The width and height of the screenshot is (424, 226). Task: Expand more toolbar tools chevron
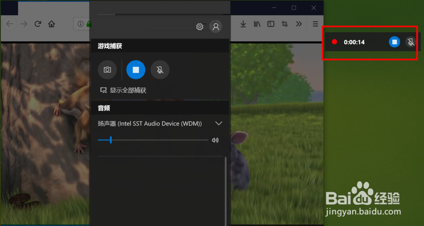[298, 24]
